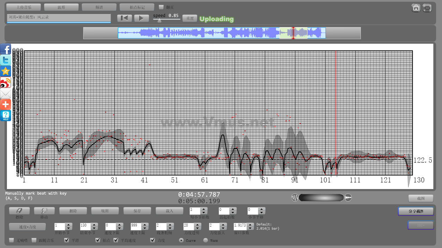Click the fullscreen icon beside the home icon

(x=427, y=8)
